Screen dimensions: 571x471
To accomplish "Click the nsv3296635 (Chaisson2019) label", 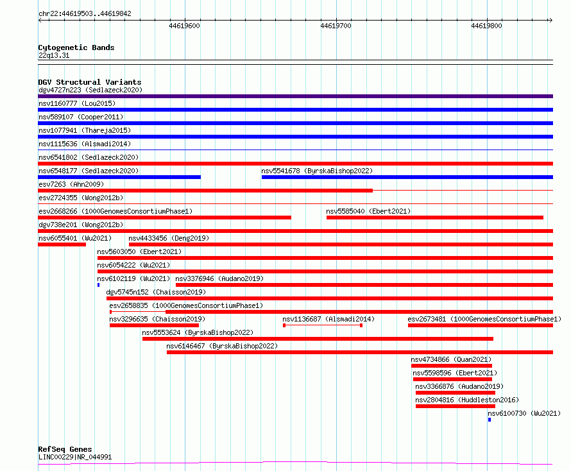I will [x=157, y=319].
